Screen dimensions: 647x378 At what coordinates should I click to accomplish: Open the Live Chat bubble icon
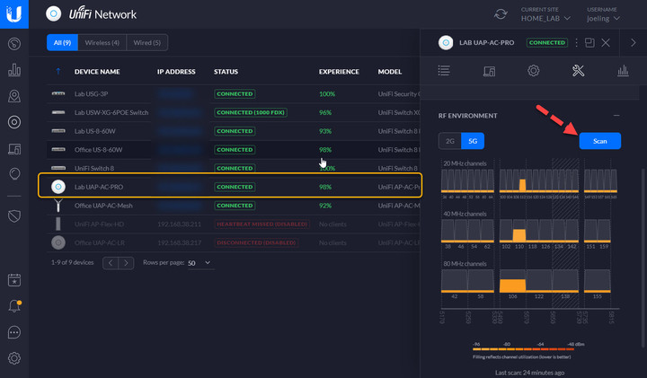coord(14,332)
